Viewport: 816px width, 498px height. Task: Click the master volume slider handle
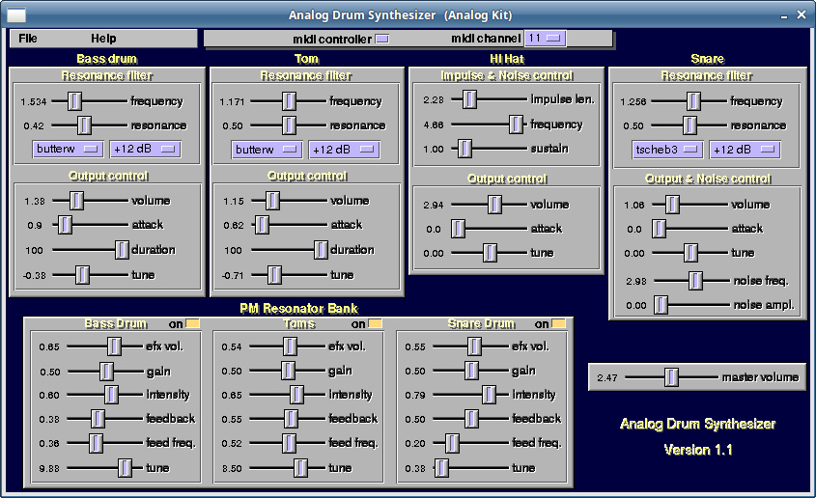tap(671, 377)
